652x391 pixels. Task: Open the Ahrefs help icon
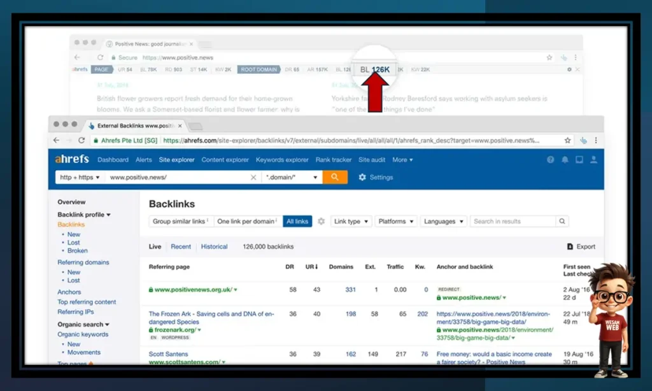coord(550,160)
